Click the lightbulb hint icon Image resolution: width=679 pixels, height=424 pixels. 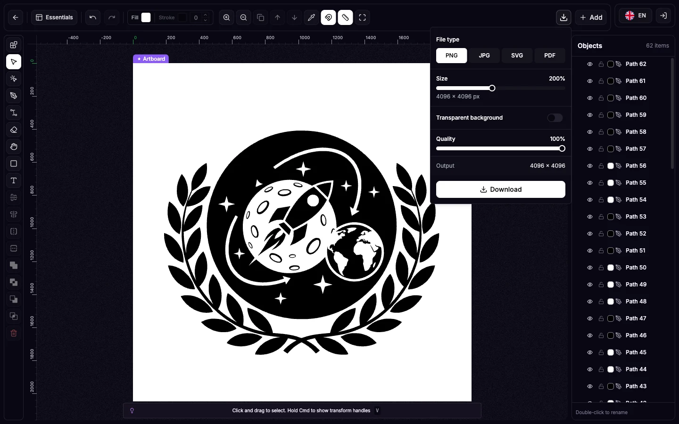(132, 410)
